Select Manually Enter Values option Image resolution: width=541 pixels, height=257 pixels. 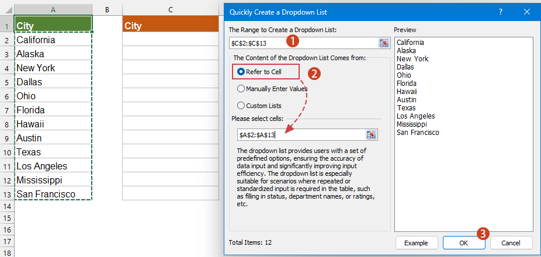click(x=273, y=89)
